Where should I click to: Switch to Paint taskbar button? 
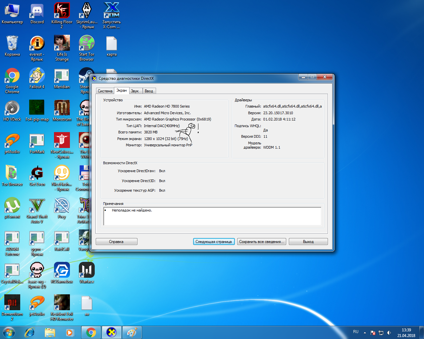point(132,332)
